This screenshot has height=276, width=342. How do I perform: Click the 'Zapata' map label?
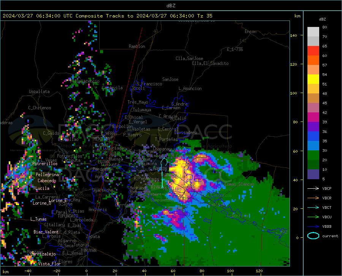point(93,237)
